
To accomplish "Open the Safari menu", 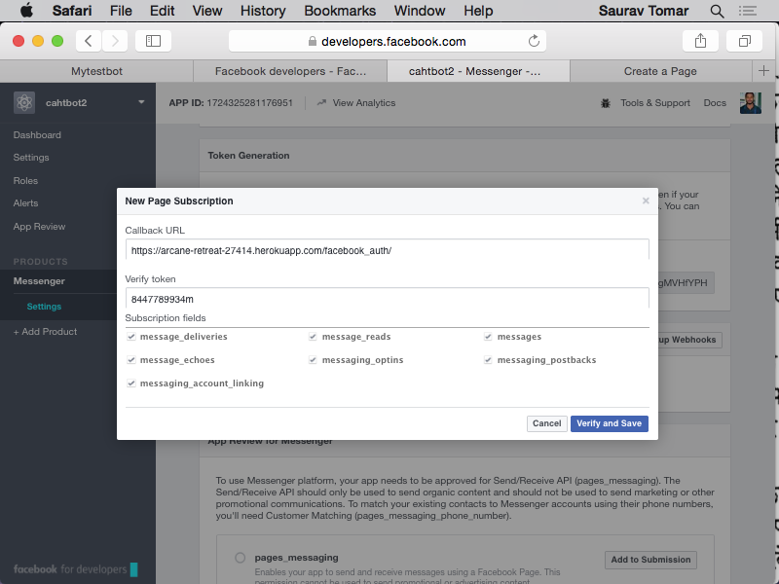I will coord(72,11).
